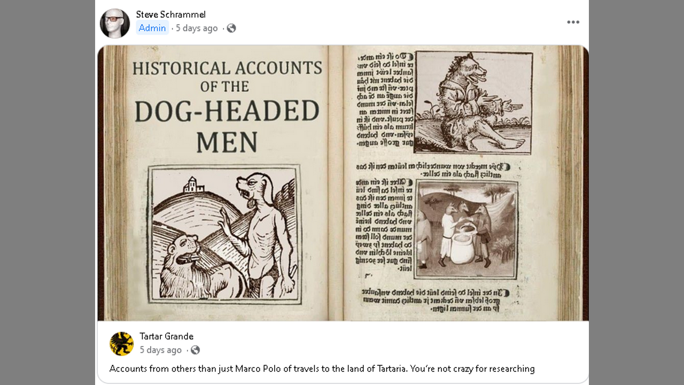This screenshot has height=385, width=684.
Task: Click the Steve Schrammel author name
Action: (170, 14)
